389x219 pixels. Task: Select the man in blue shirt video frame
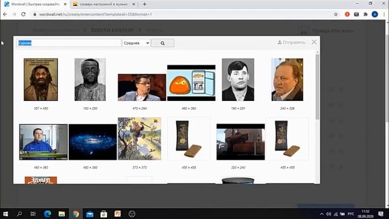click(x=43, y=142)
